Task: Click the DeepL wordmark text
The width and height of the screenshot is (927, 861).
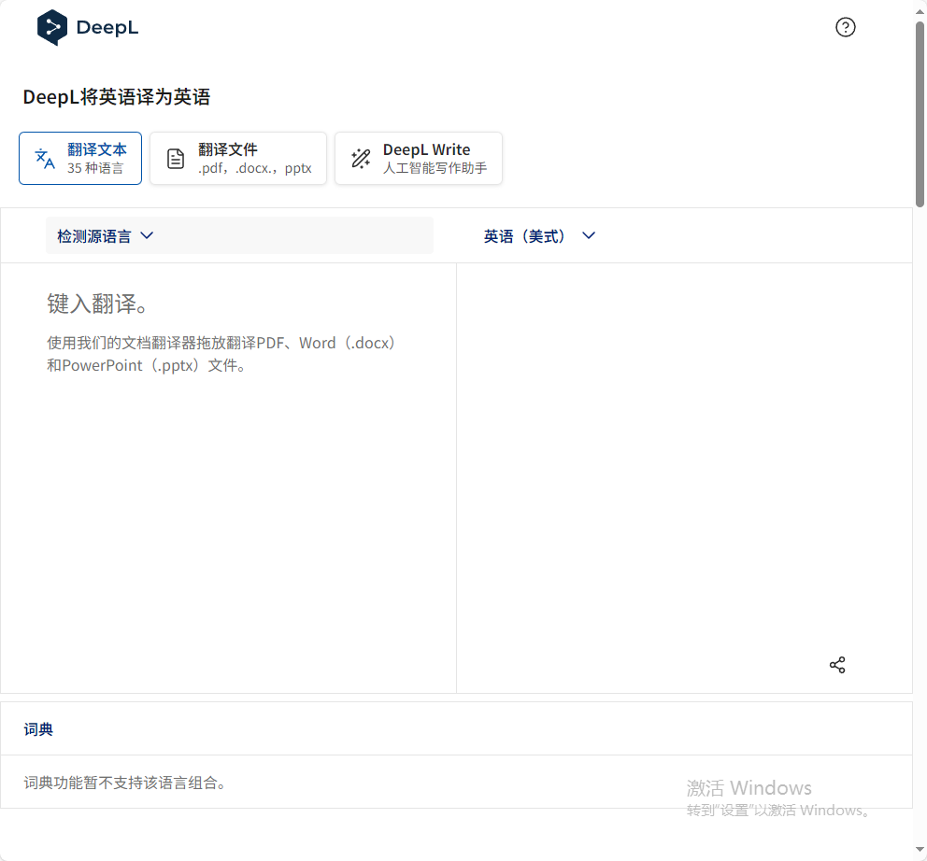Action: point(107,28)
